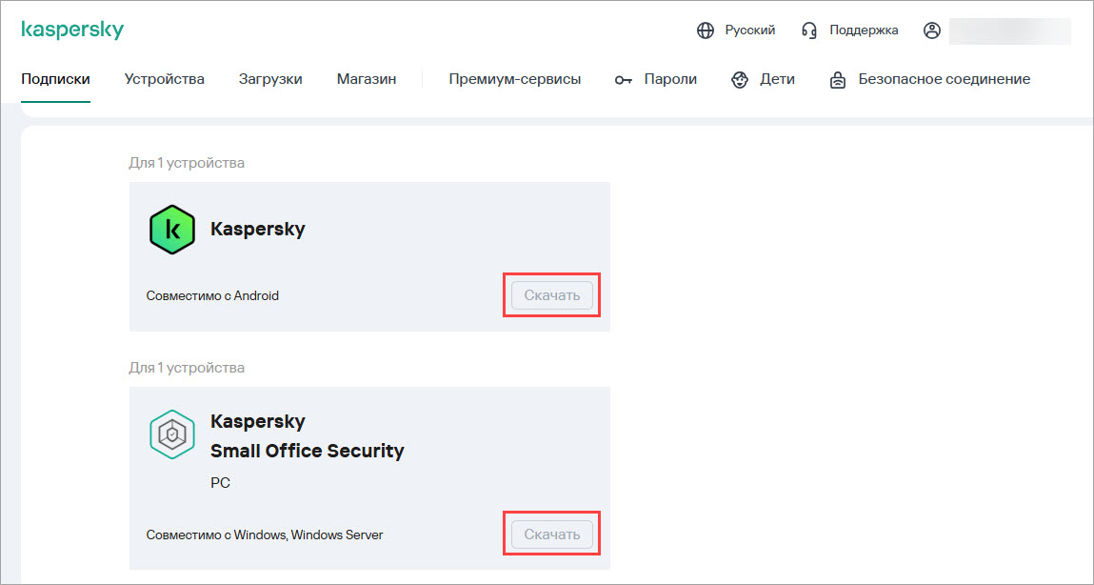Open the Пароли section
Image resolution: width=1094 pixels, height=585 pixels.
(670, 80)
